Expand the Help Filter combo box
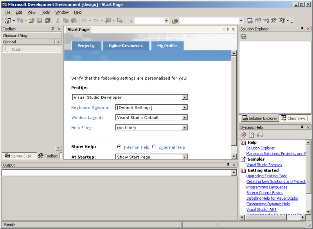This screenshot has height=229, width=313. (185, 128)
